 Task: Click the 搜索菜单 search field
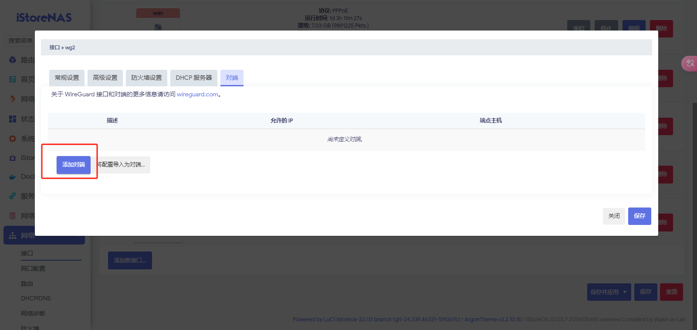(x=20, y=41)
